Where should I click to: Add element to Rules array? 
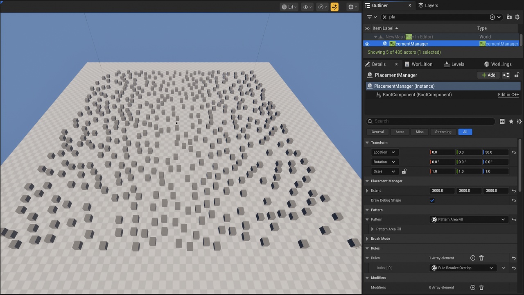coord(473,258)
